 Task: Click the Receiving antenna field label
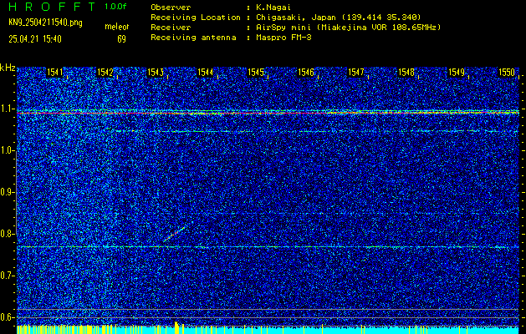click(193, 38)
